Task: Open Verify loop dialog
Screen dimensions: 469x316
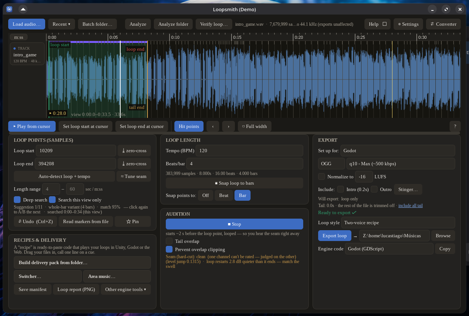Action: pyautogui.click(x=214, y=24)
